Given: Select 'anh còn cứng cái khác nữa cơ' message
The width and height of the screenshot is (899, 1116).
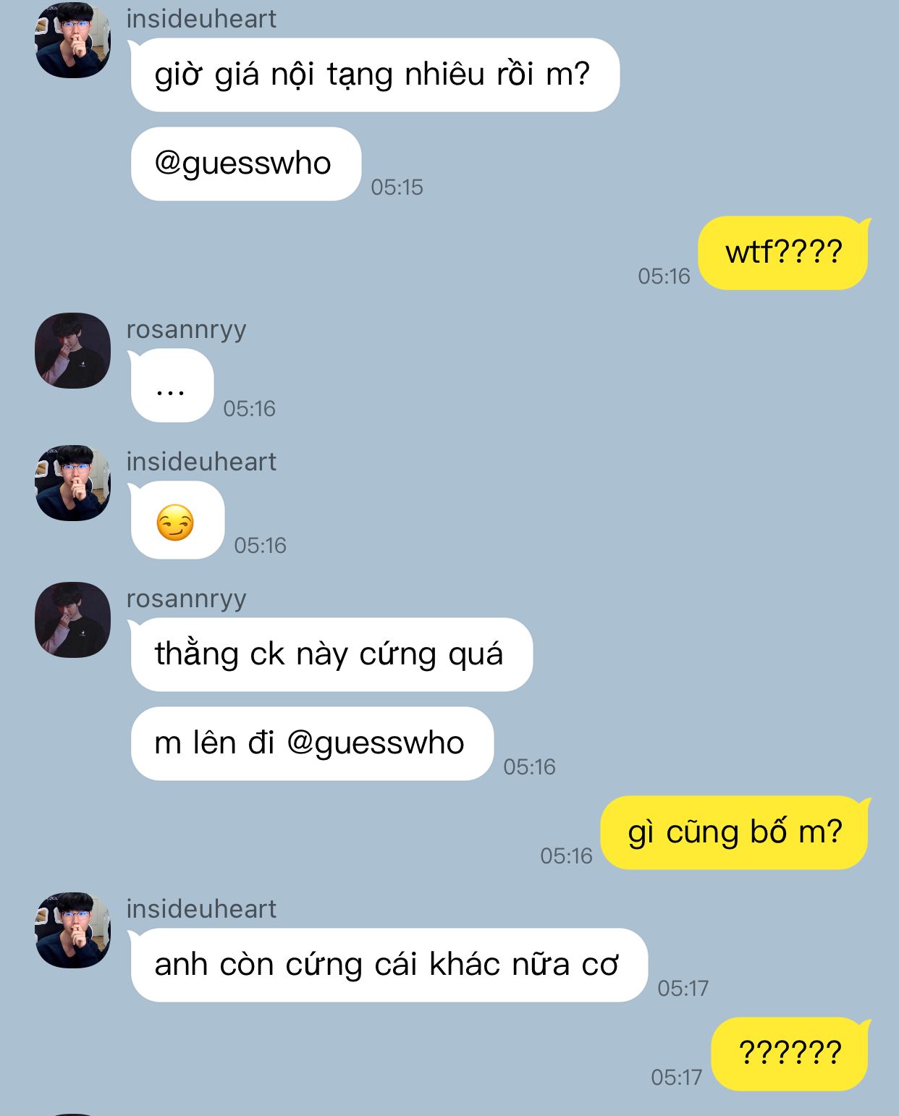Looking at the screenshot, I should [388, 965].
